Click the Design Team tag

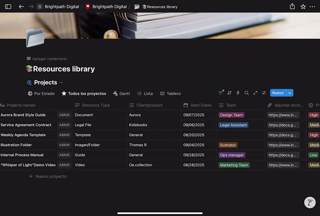click(x=232, y=115)
